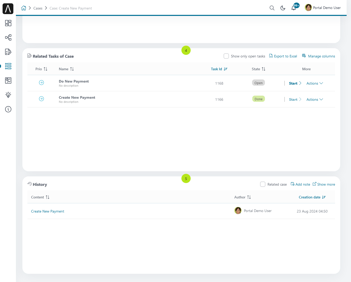The width and height of the screenshot is (351, 282).
Task: Expand Actions menu for Do New Payment
Action: pos(315,83)
